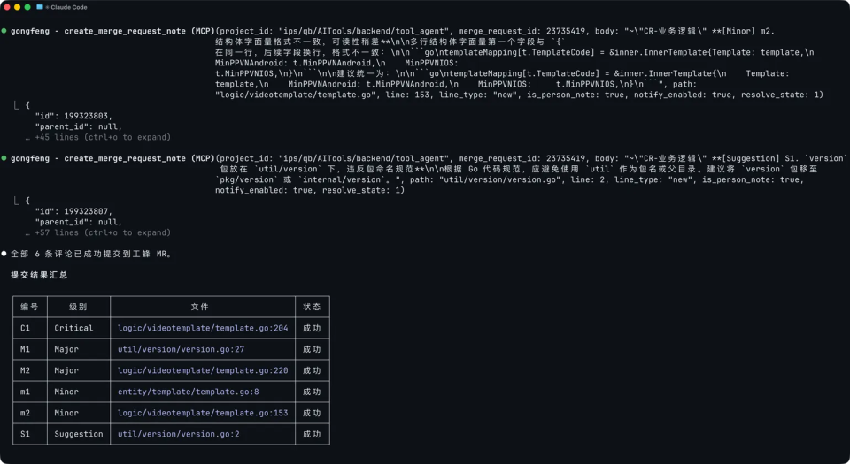Click the Suggestion level cell

coord(79,434)
